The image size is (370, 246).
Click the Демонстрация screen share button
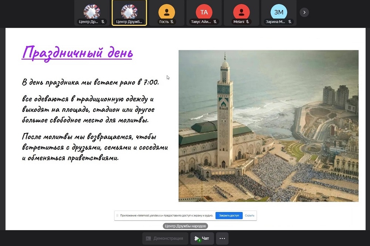(165, 238)
